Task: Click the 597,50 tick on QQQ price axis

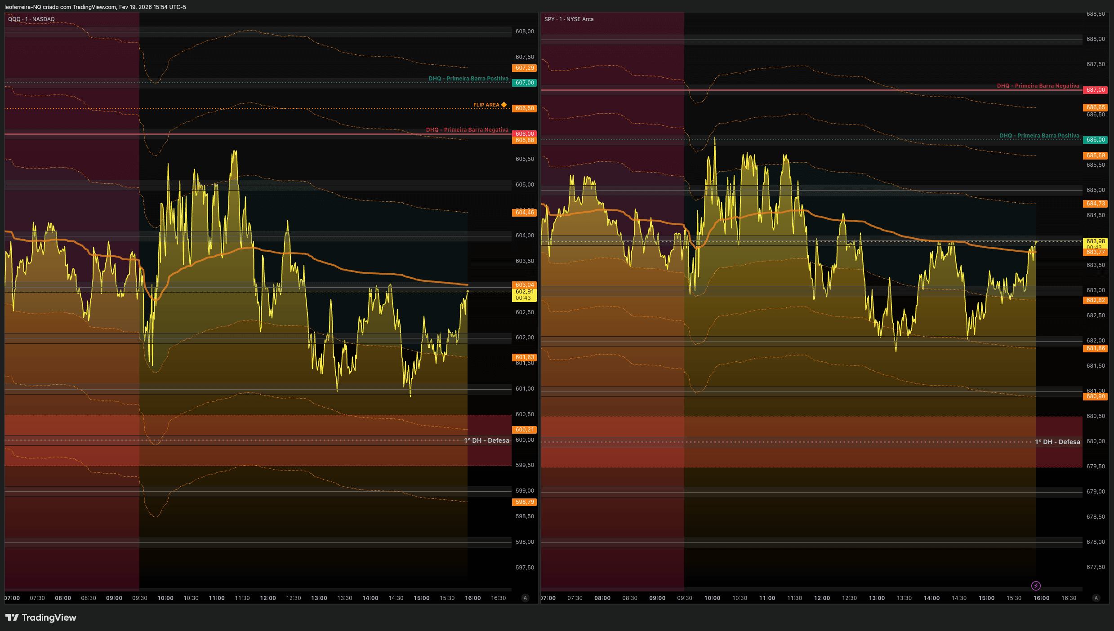Action: click(525, 568)
